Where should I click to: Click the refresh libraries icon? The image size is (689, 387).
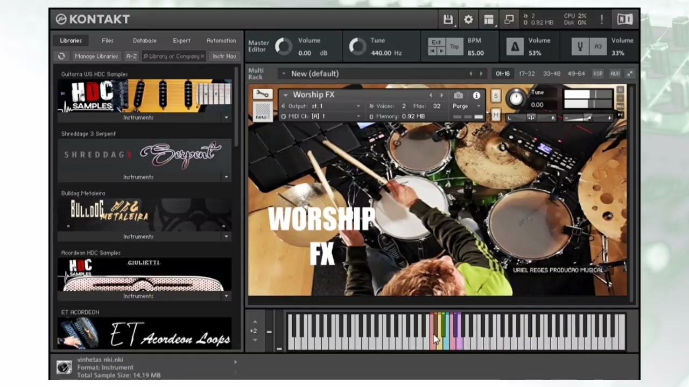(61, 56)
